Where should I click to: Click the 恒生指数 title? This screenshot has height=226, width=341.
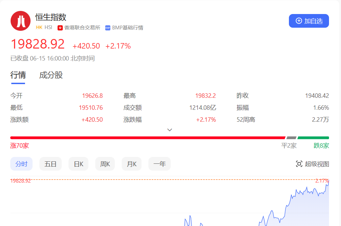click(x=51, y=17)
